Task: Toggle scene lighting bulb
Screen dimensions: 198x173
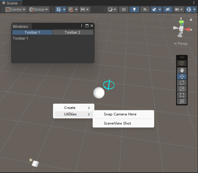Action: pyautogui.click(x=134, y=9)
